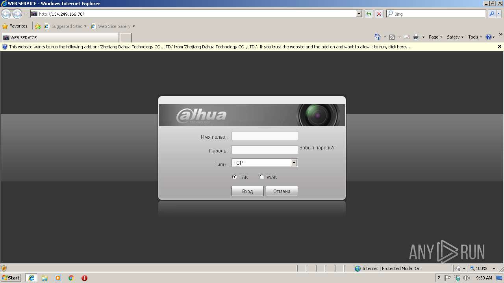Screen dimensions: 504x283
Task: Click Internet Explorer taskbar icon
Action: point(31,278)
